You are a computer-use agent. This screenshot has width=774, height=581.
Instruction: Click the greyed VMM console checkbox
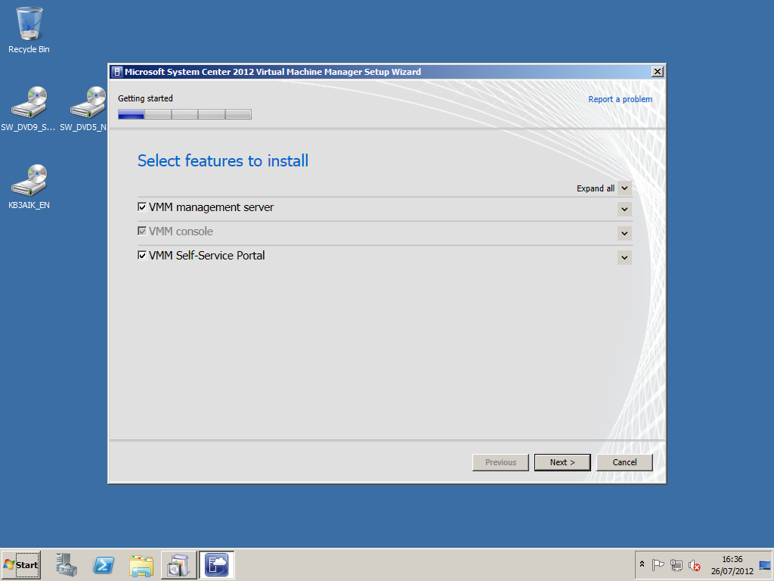click(142, 231)
